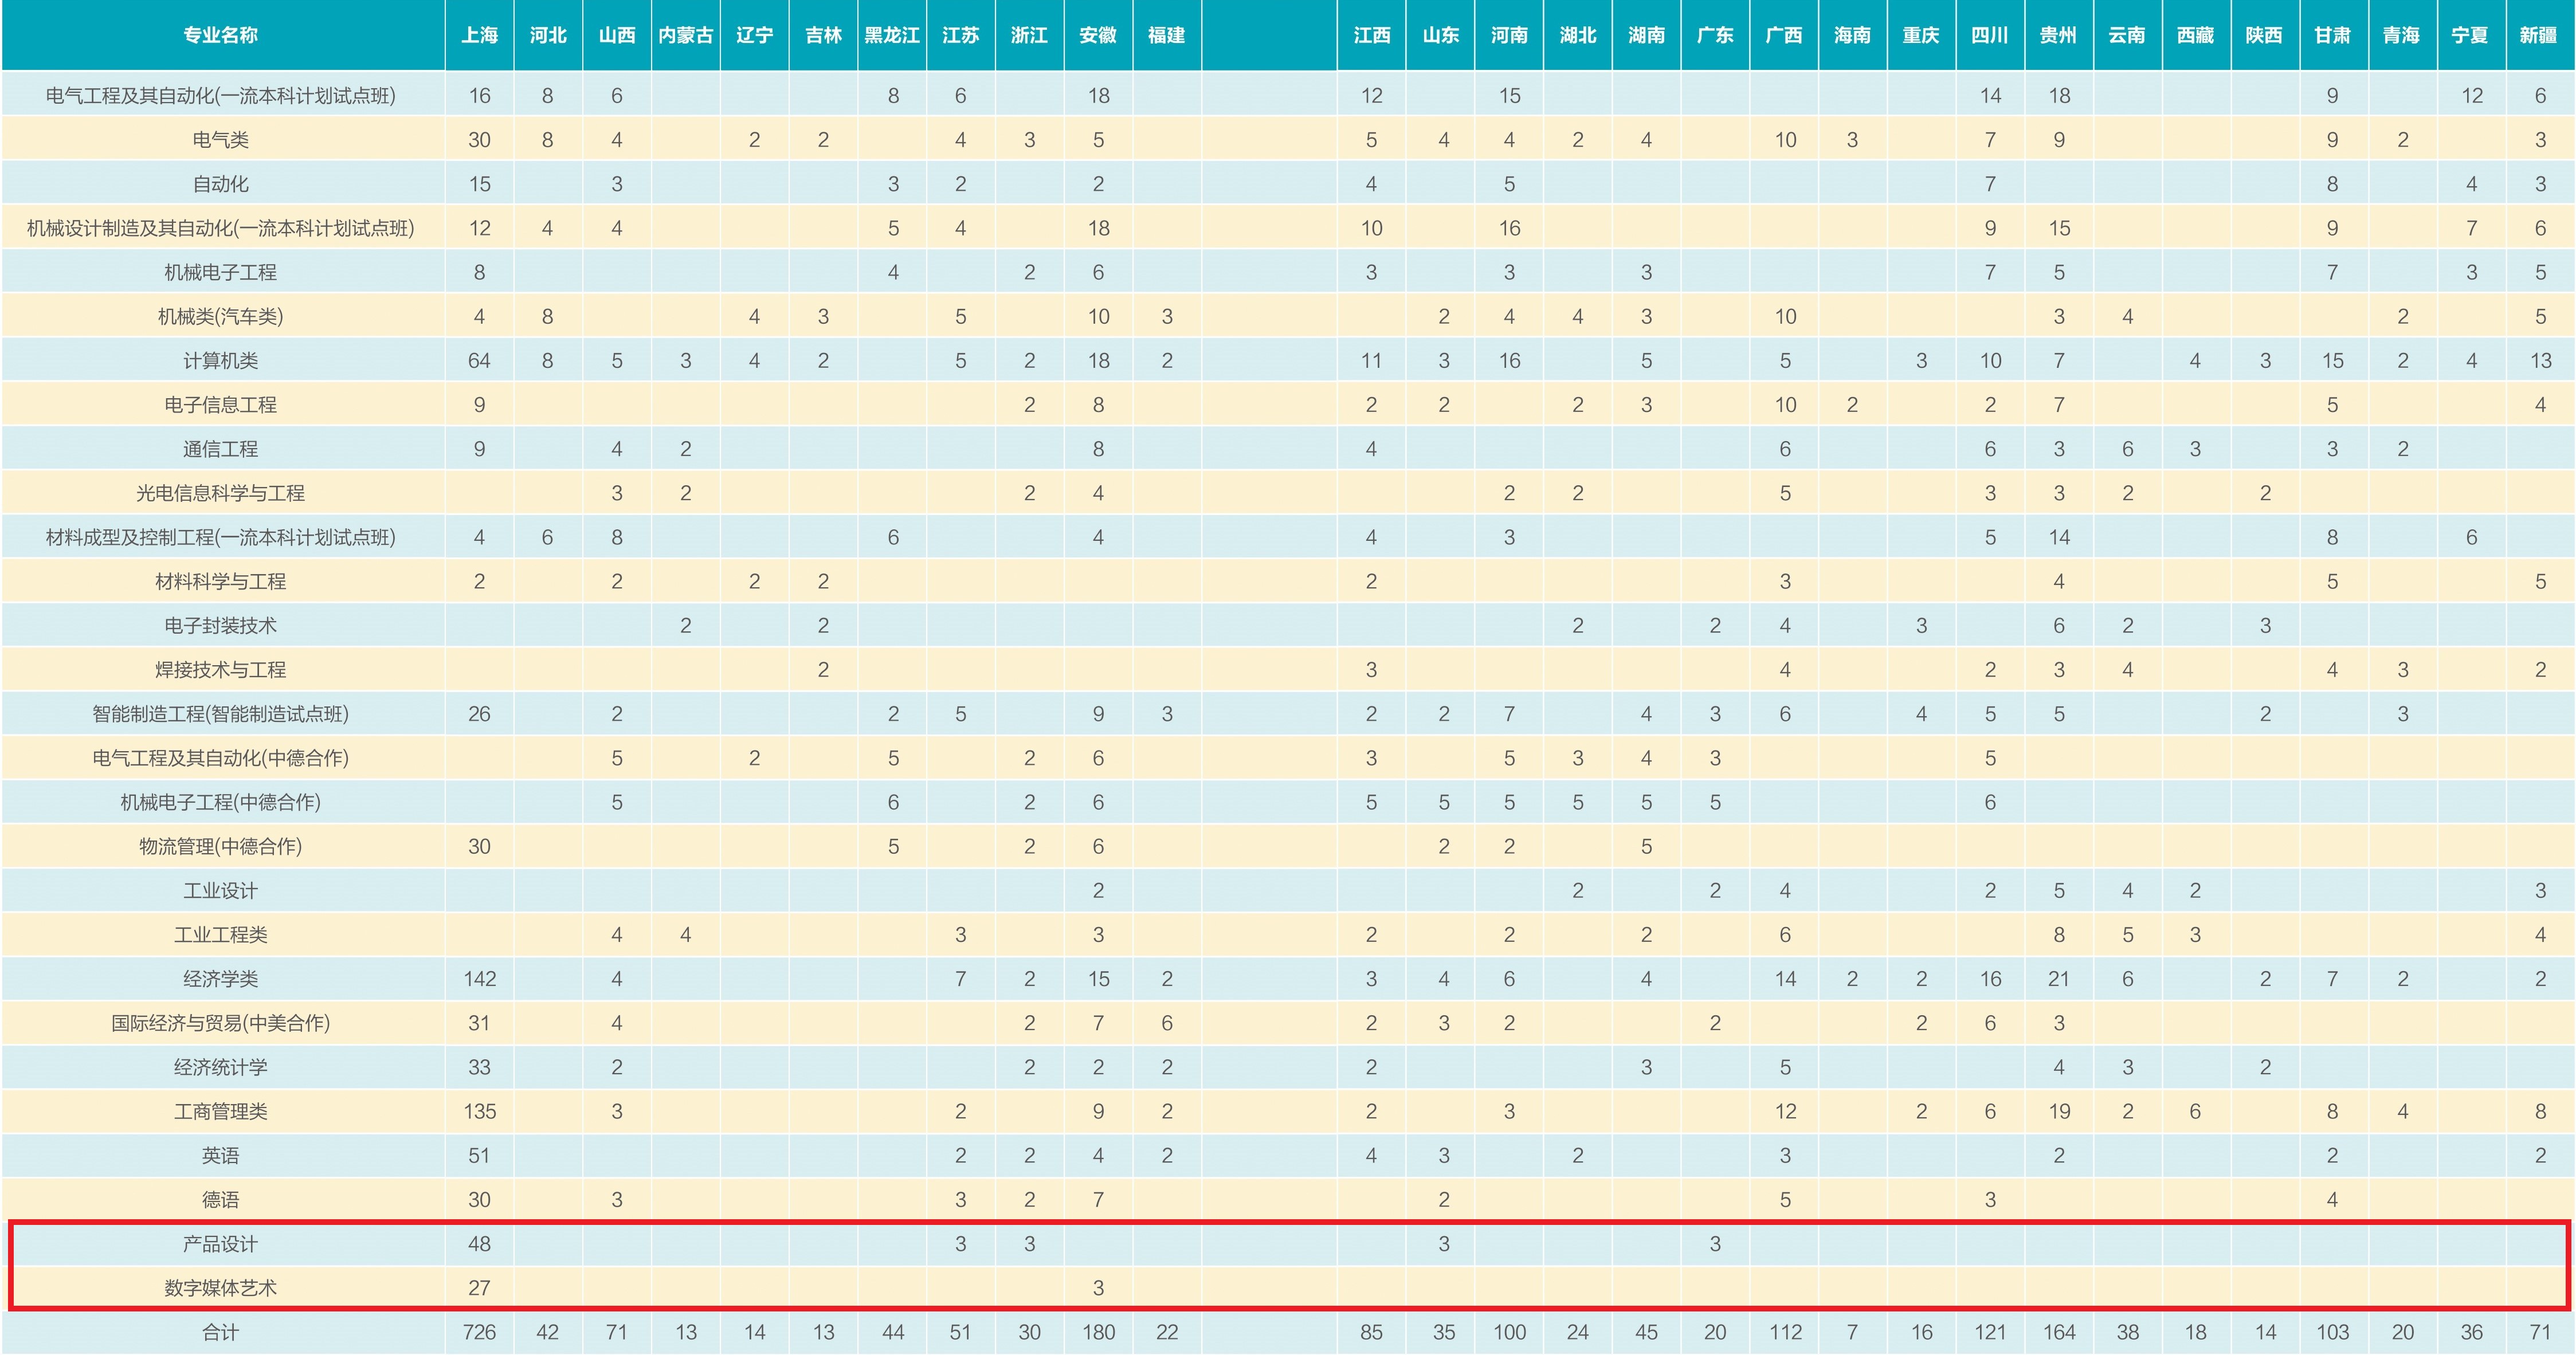
Task: Click the 甘肃 column header
Action: (2333, 35)
